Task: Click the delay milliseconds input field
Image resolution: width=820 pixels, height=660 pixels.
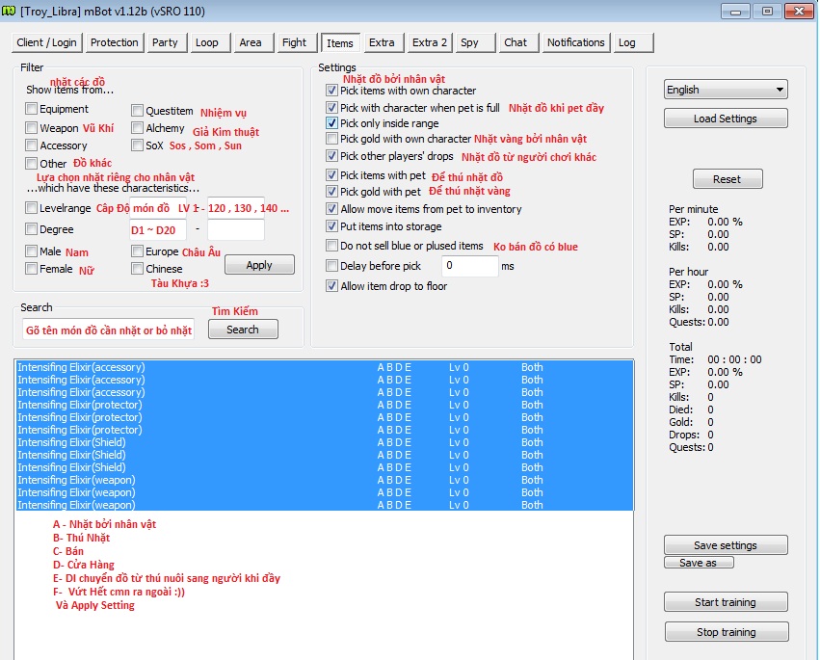Action: [x=469, y=266]
